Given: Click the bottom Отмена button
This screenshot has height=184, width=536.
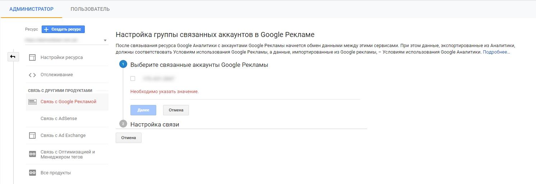Looking at the screenshot, I should point(128,138).
